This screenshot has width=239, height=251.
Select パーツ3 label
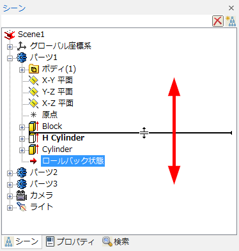pos(43,184)
